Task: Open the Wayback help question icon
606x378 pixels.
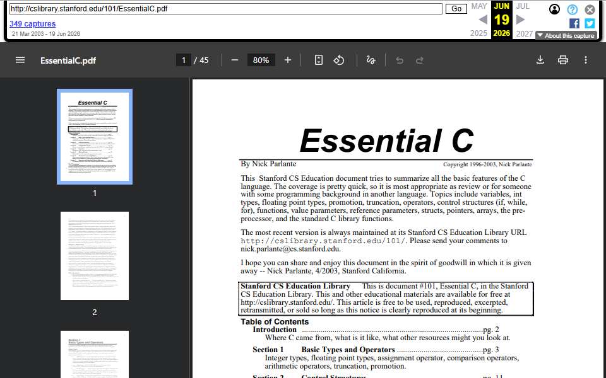Action: (x=573, y=9)
